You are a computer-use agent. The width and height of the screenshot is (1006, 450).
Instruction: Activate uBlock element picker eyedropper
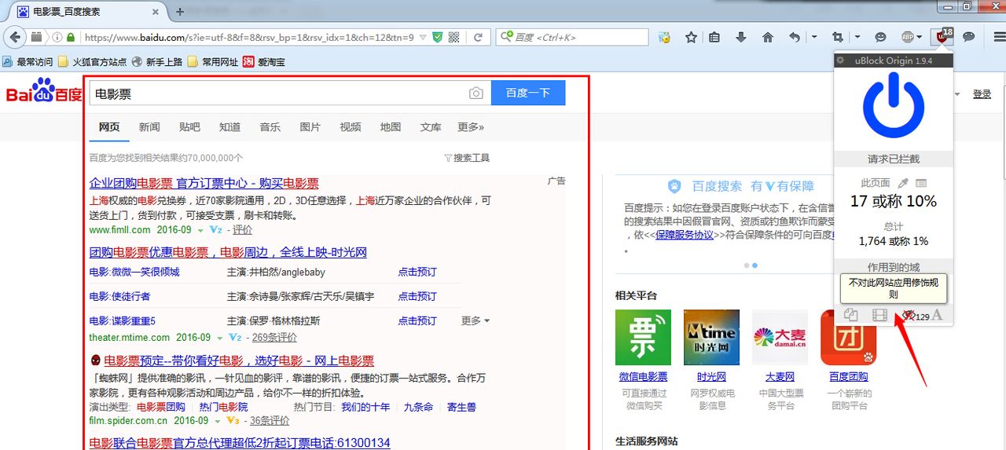point(904,183)
